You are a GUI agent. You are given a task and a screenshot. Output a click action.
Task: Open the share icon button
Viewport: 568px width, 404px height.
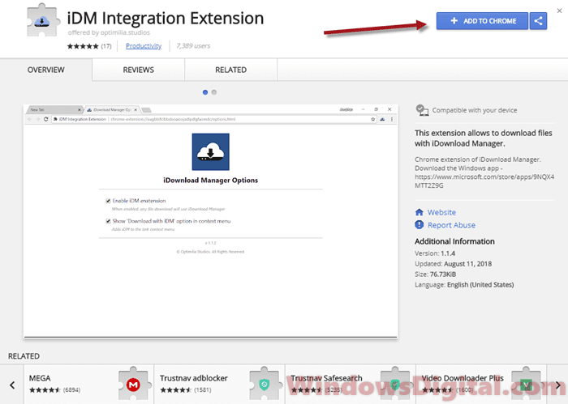[x=538, y=21]
